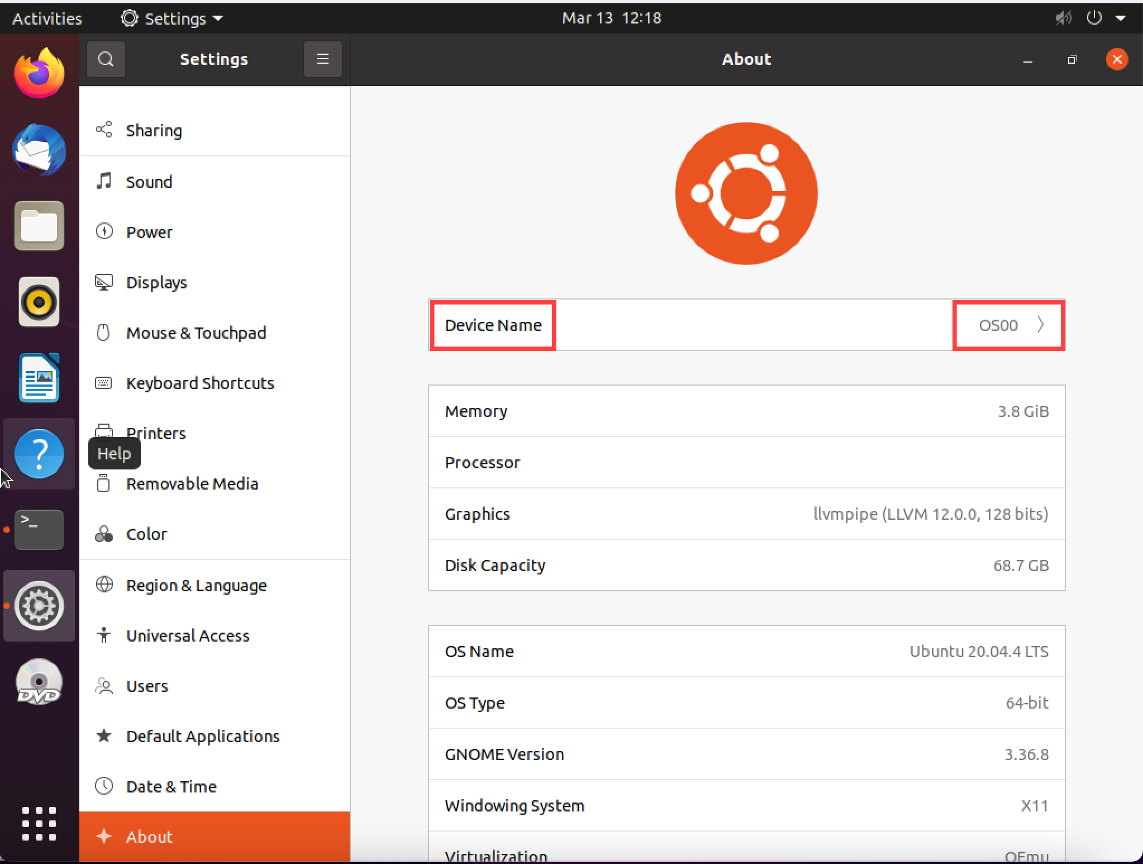
Task: Click the Windowing System X11 row
Action: (746, 805)
